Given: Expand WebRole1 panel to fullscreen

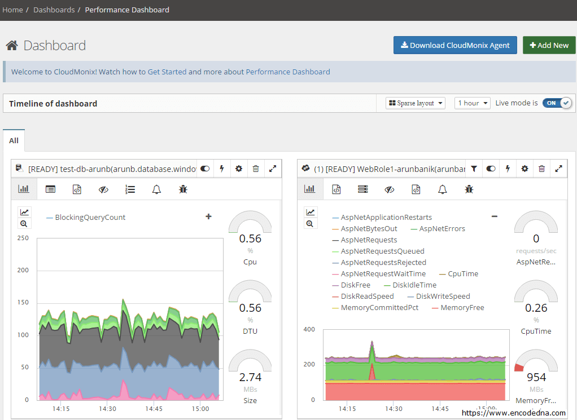Looking at the screenshot, I should pyautogui.click(x=558, y=169).
